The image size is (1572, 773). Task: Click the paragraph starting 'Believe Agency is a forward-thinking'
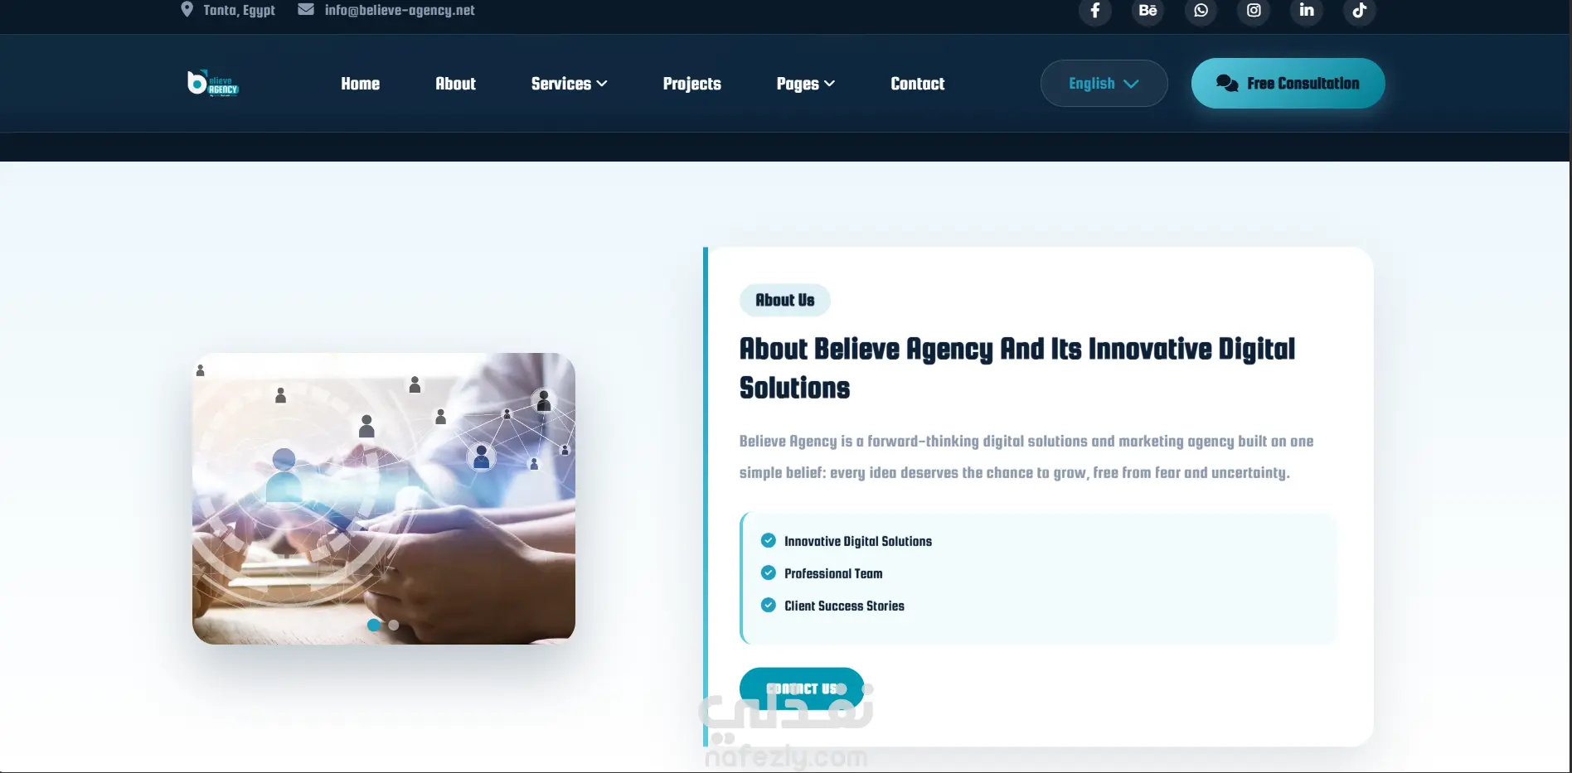[x=1026, y=457]
